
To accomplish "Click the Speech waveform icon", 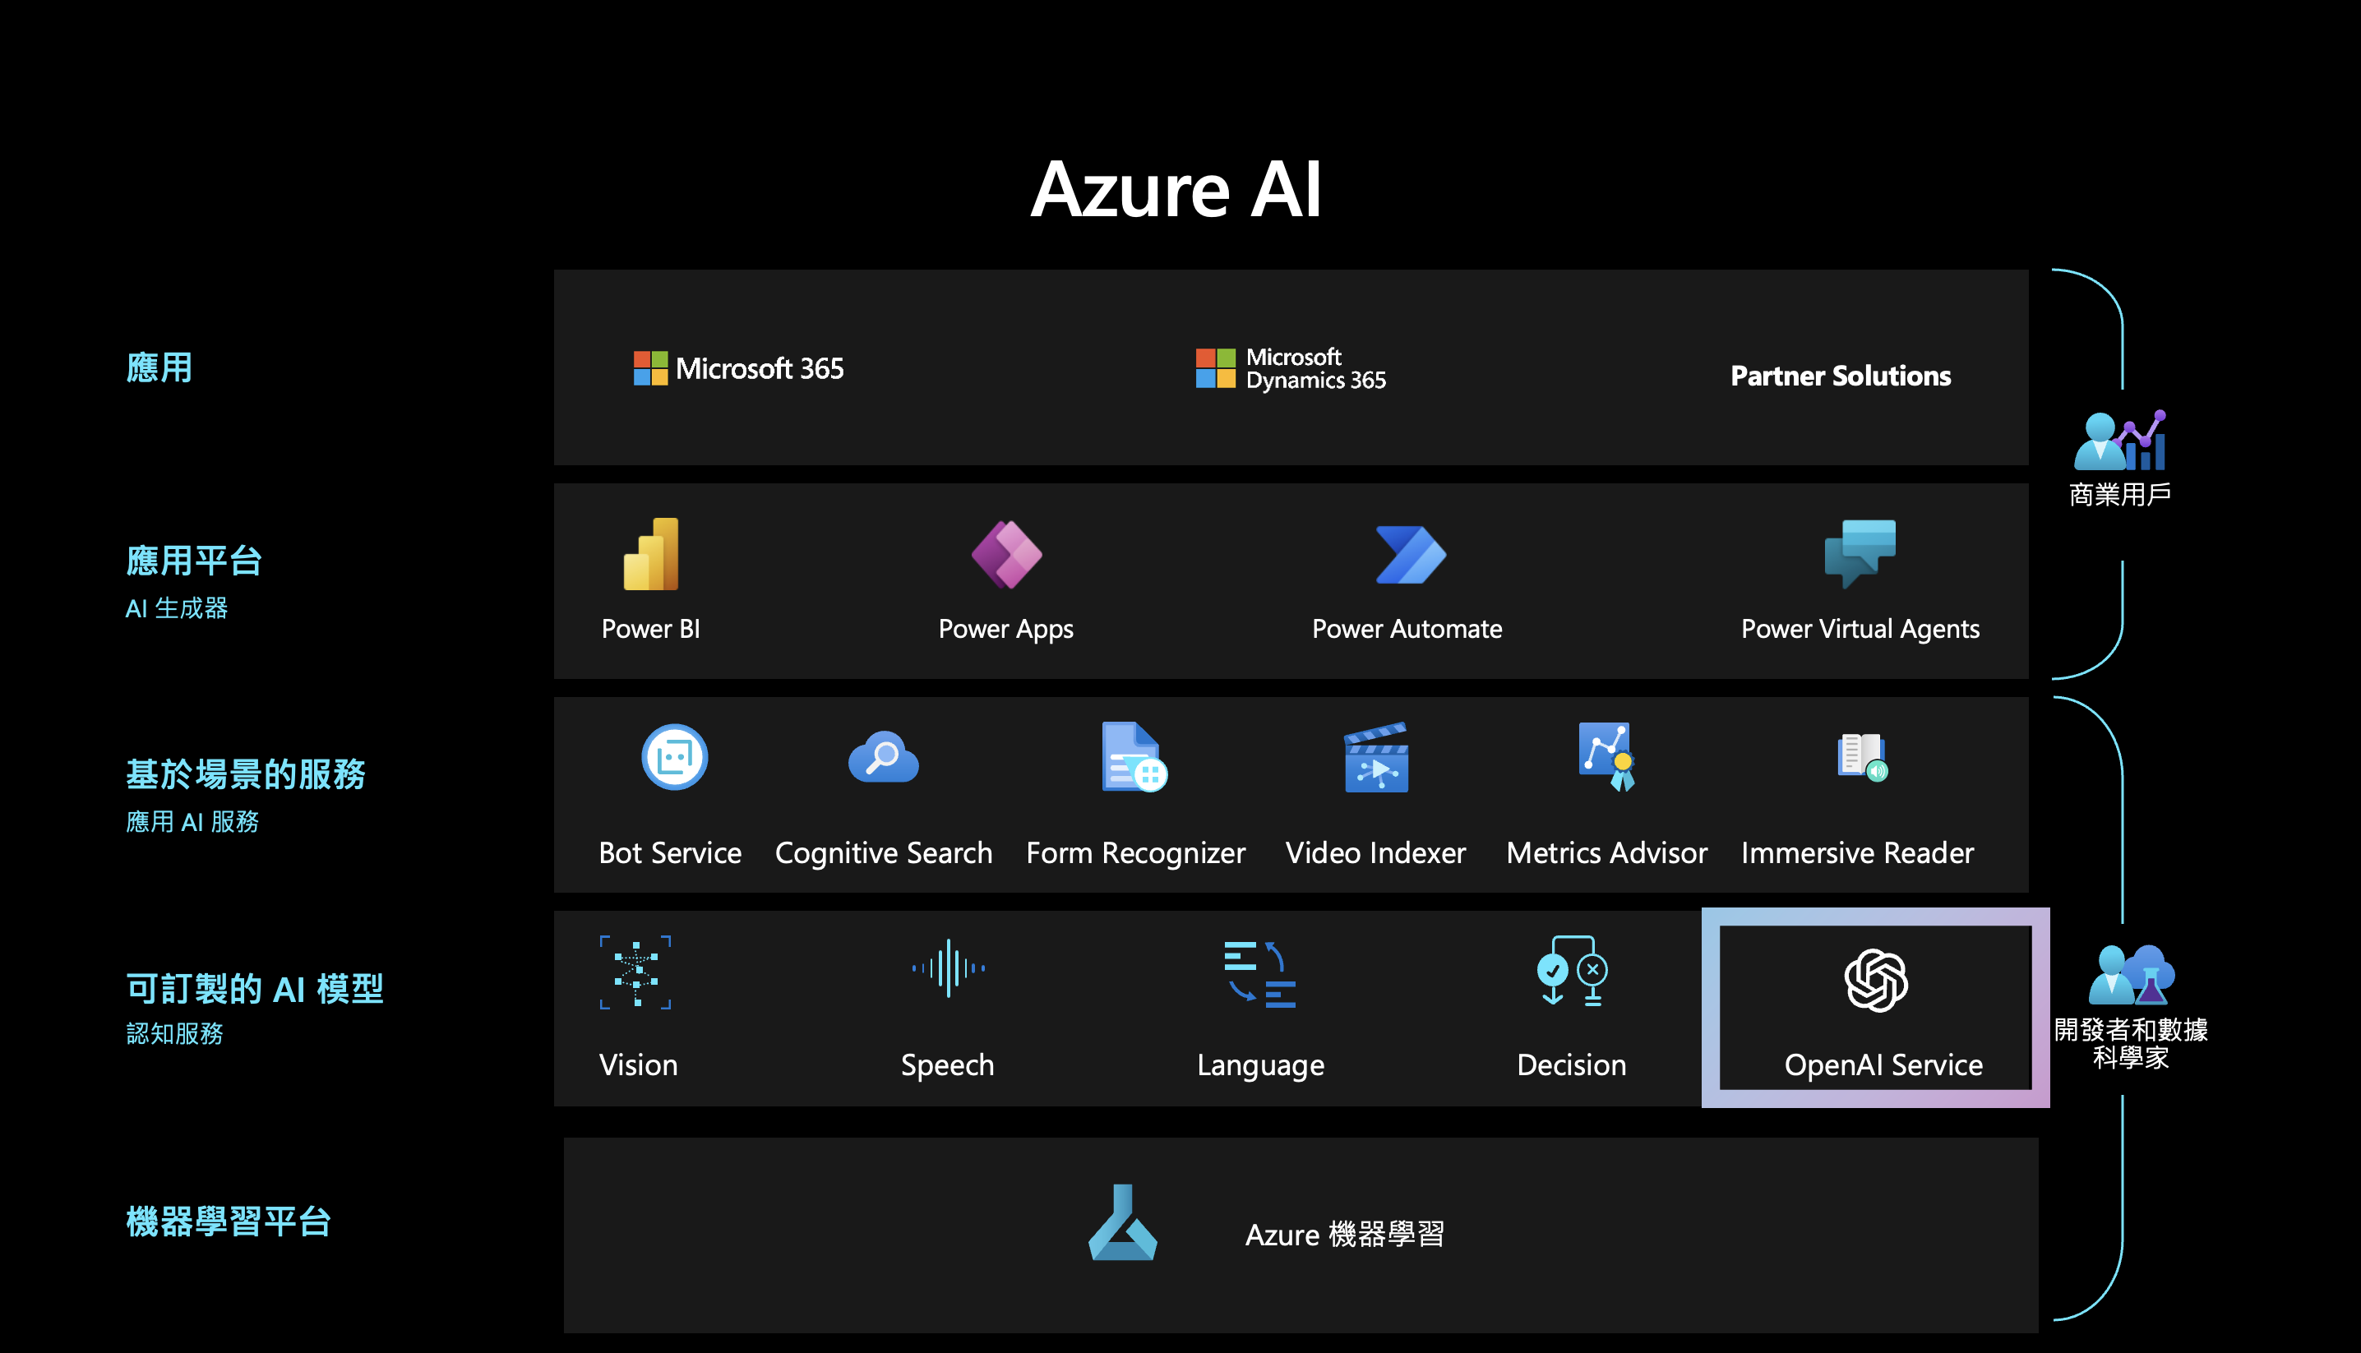I will [948, 971].
